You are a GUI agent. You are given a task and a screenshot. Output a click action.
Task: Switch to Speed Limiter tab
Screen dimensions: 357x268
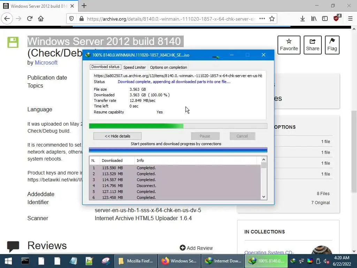point(135,67)
